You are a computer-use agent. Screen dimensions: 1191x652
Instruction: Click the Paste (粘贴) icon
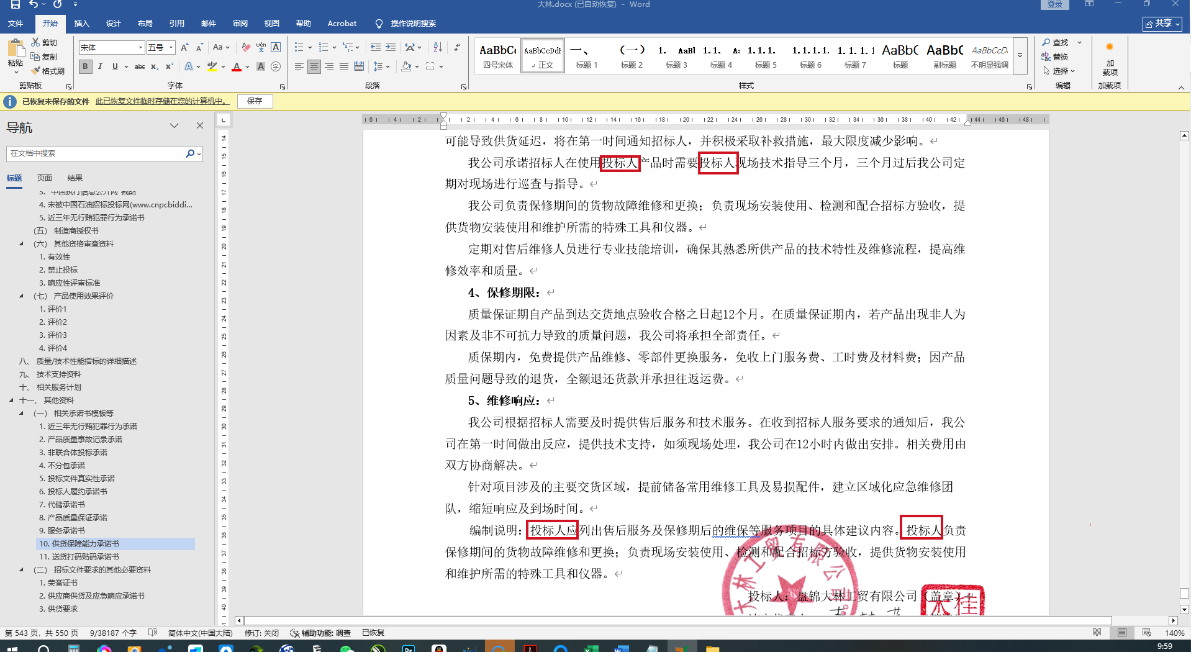15,49
